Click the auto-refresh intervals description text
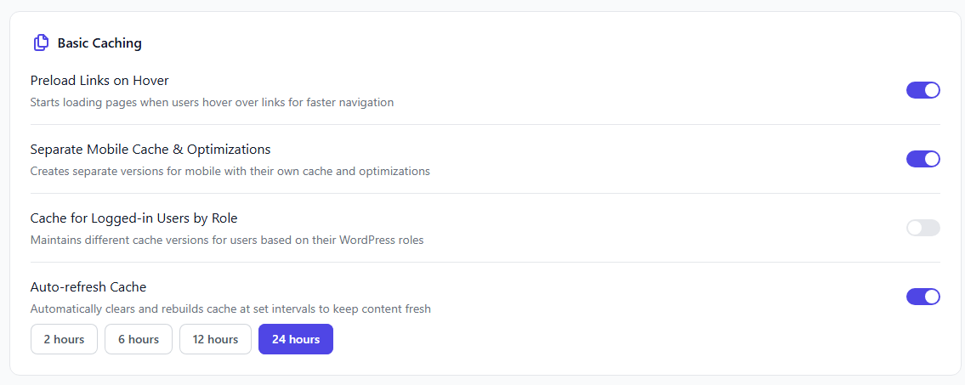The height and width of the screenshot is (385, 965). [x=230, y=309]
